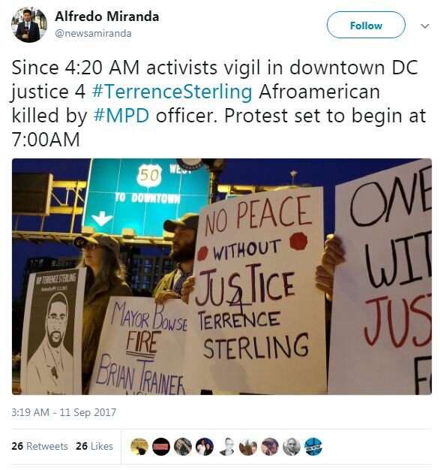Click the eighth liker avatar, gray portrait
The height and width of the screenshot is (470, 440).
(x=292, y=447)
